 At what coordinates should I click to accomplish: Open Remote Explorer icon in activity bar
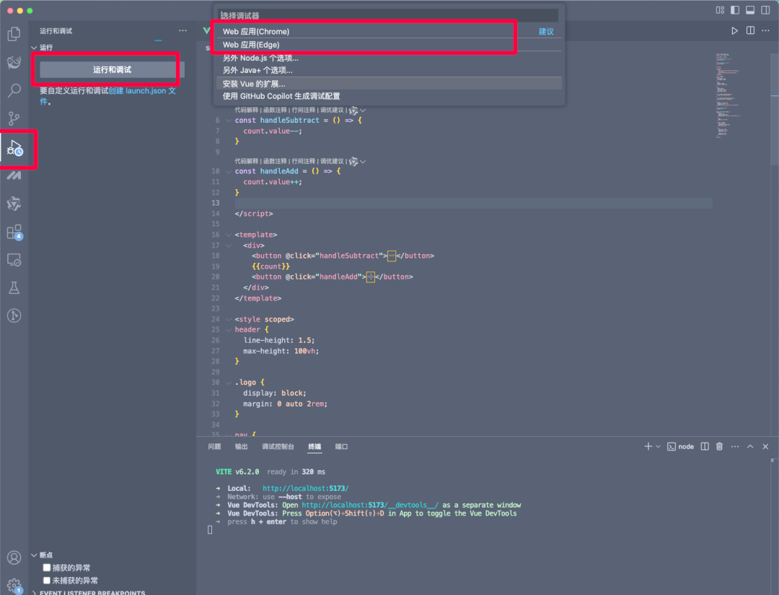(x=14, y=260)
